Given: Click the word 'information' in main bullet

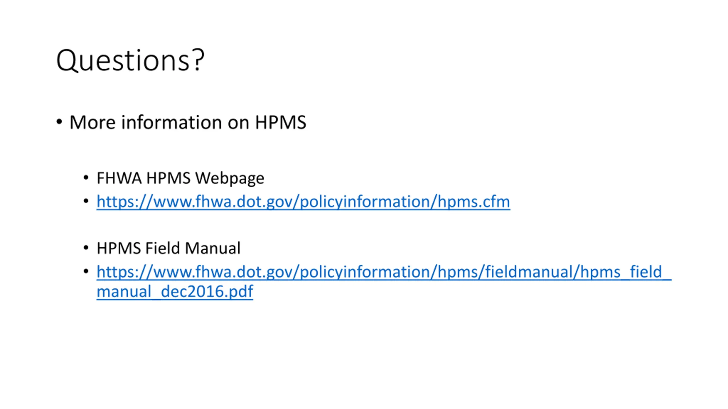Looking at the screenshot, I should coord(171,122).
